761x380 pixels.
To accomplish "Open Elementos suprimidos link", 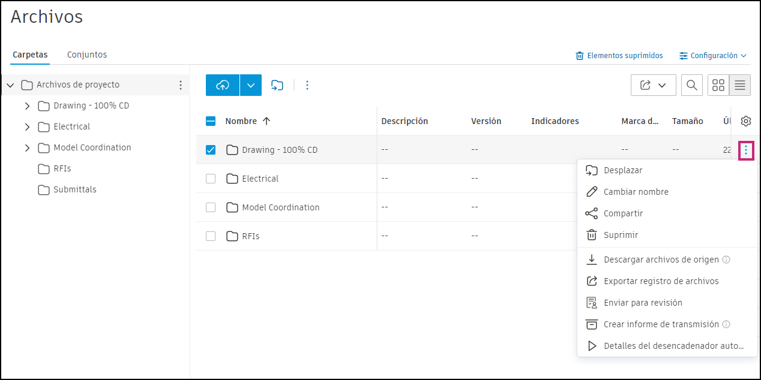I will [x=619, y=56].
